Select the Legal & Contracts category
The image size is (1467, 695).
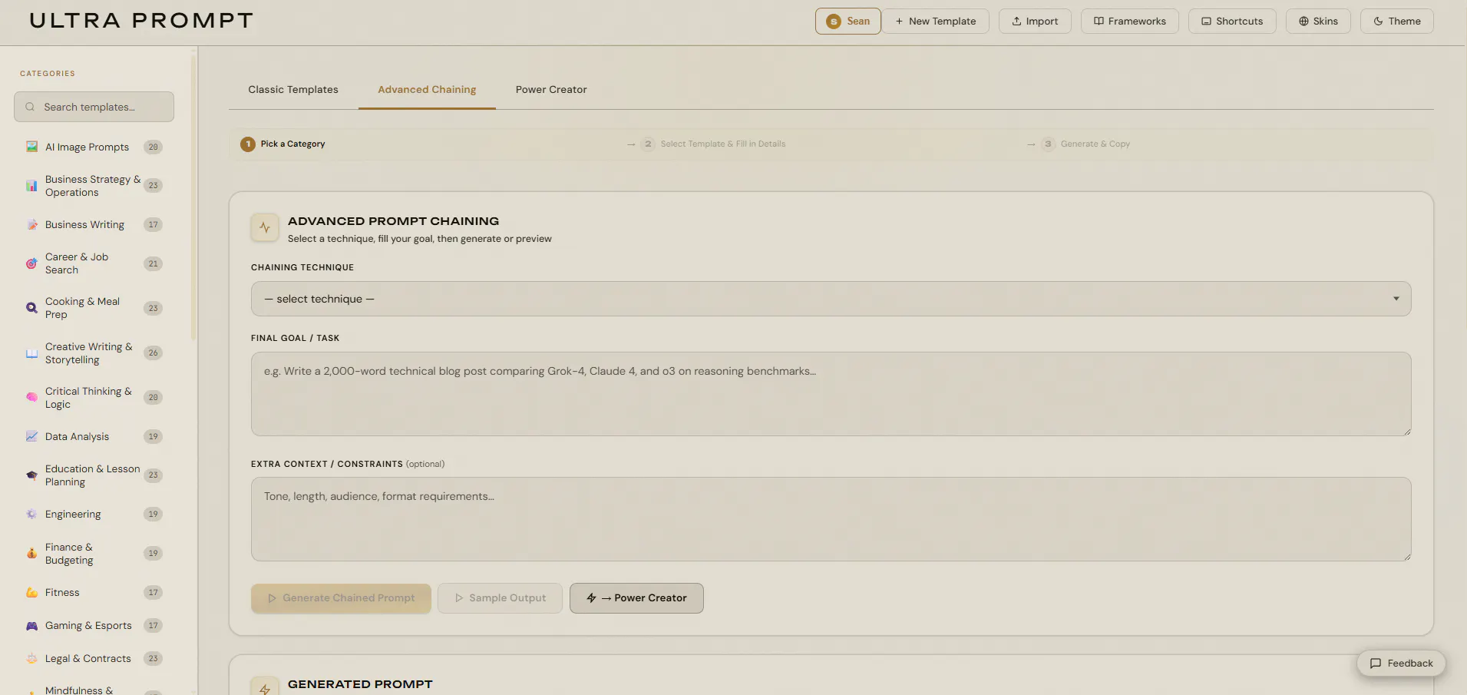point(94,658)
